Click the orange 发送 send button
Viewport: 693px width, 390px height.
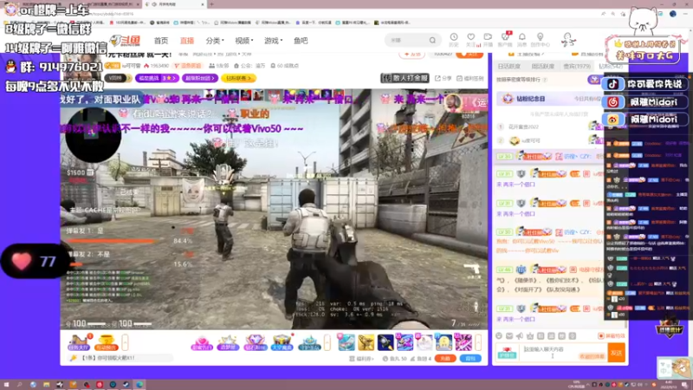617,353
